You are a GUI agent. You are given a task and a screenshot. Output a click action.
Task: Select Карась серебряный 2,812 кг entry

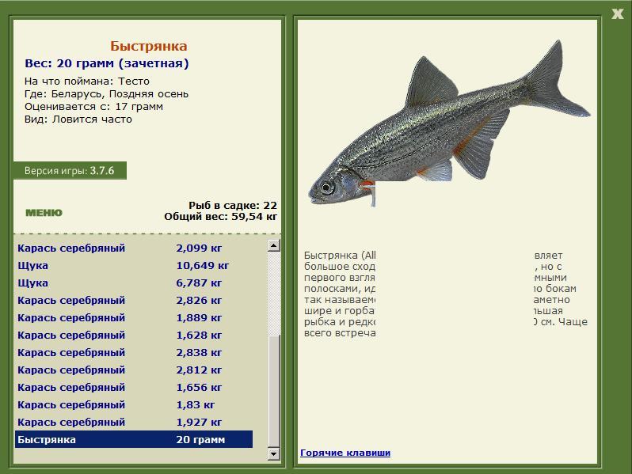click(x=134, y=370)
